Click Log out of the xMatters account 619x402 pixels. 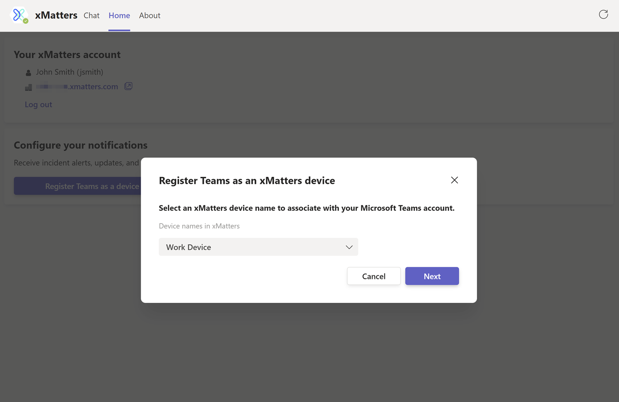38,104
